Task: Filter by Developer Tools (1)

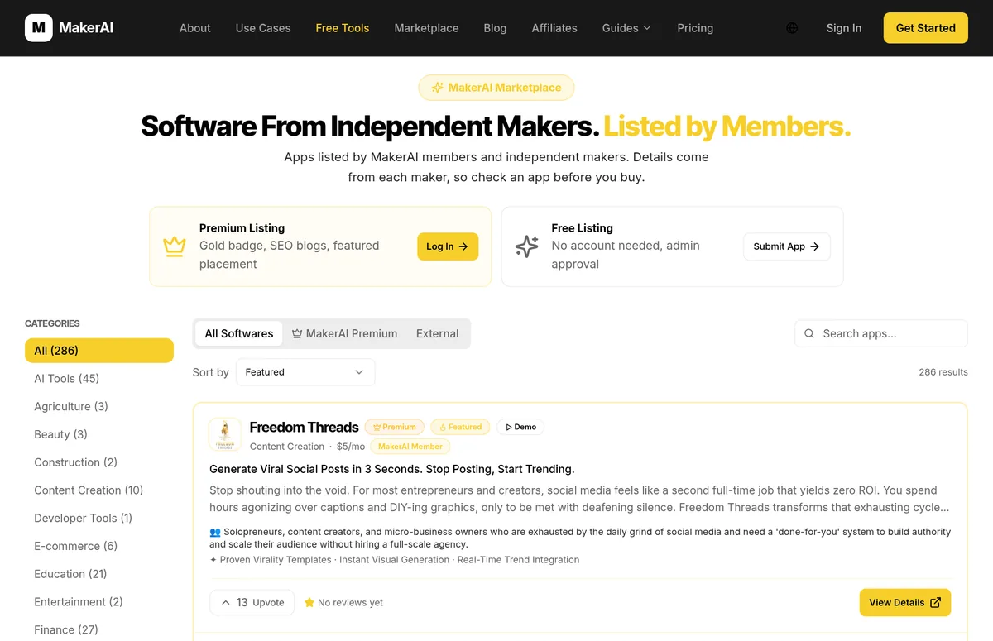Action: click(x=99, y=519)
